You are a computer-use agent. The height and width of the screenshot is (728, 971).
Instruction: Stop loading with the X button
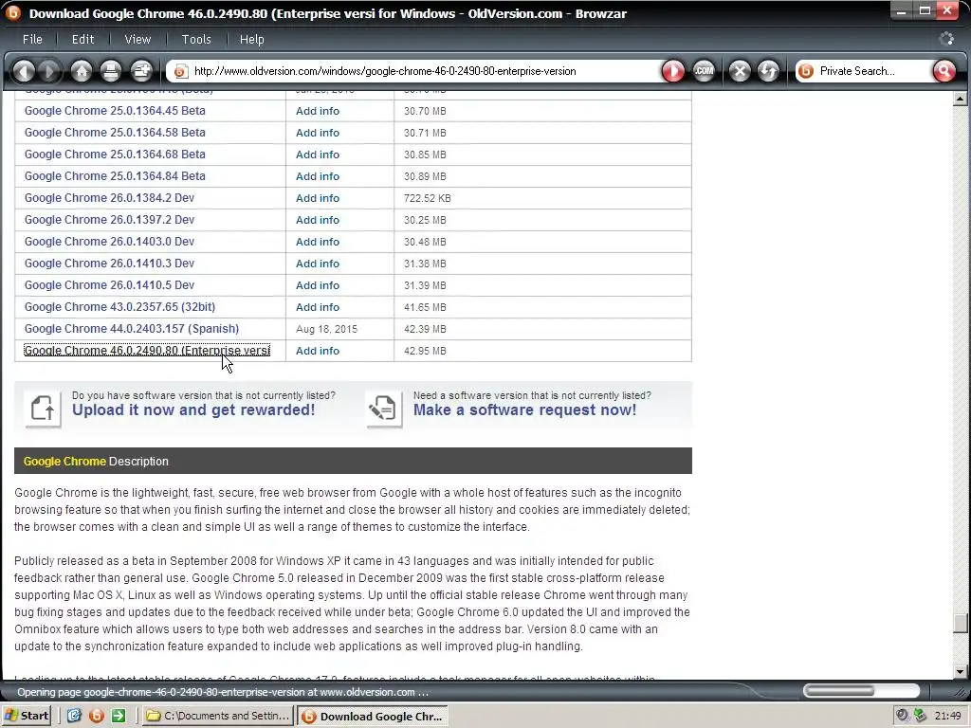[740, 71]
